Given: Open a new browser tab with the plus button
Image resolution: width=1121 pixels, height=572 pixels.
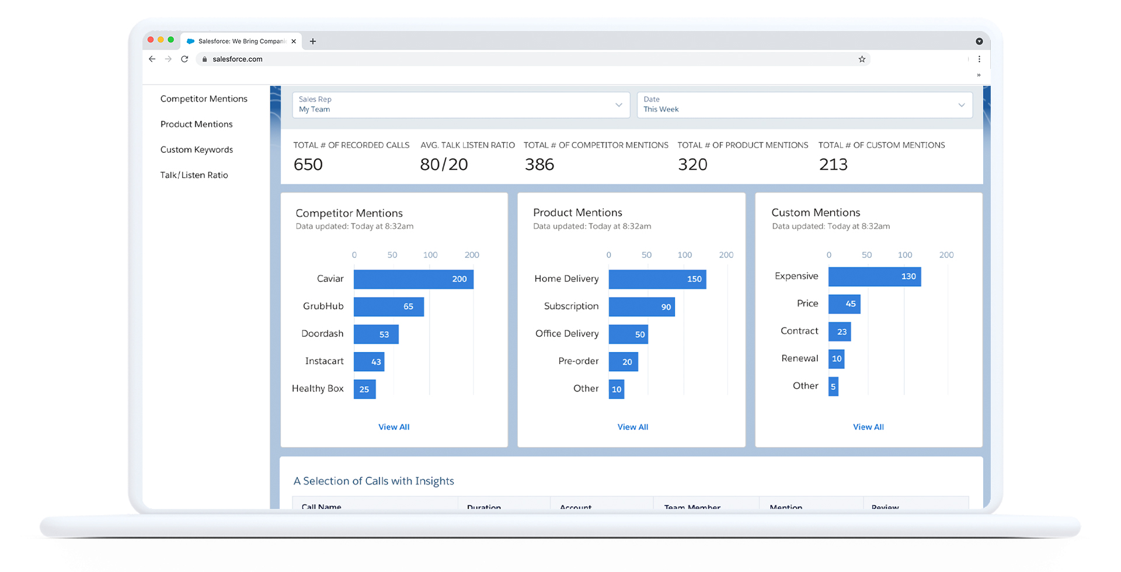Looking at the screenshot, I should click(x=313, y=41).
